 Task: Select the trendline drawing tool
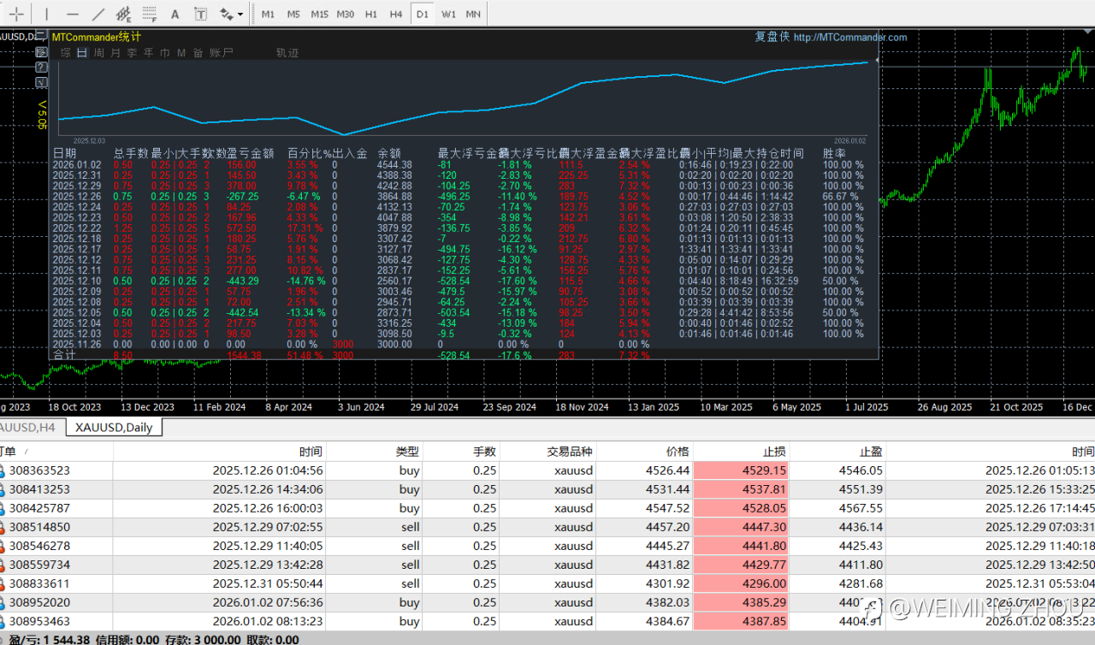98,14
